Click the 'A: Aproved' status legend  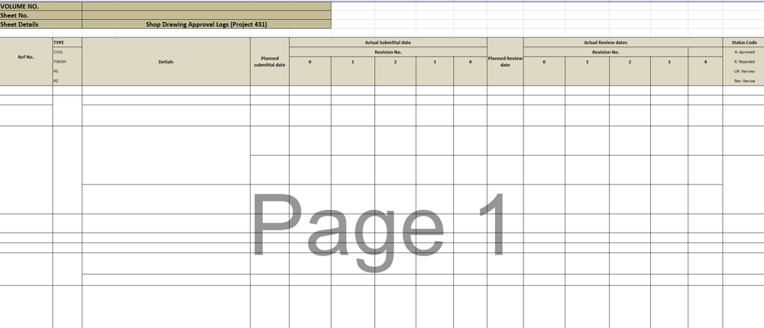(x=743, y=52)
